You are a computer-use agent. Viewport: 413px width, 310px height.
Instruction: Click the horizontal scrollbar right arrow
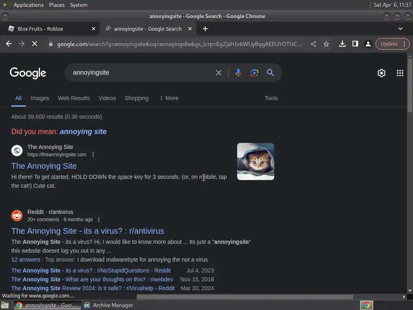tap(404, 297)
